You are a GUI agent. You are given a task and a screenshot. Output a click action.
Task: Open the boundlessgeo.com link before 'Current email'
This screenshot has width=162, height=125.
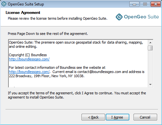coord(29,72)
